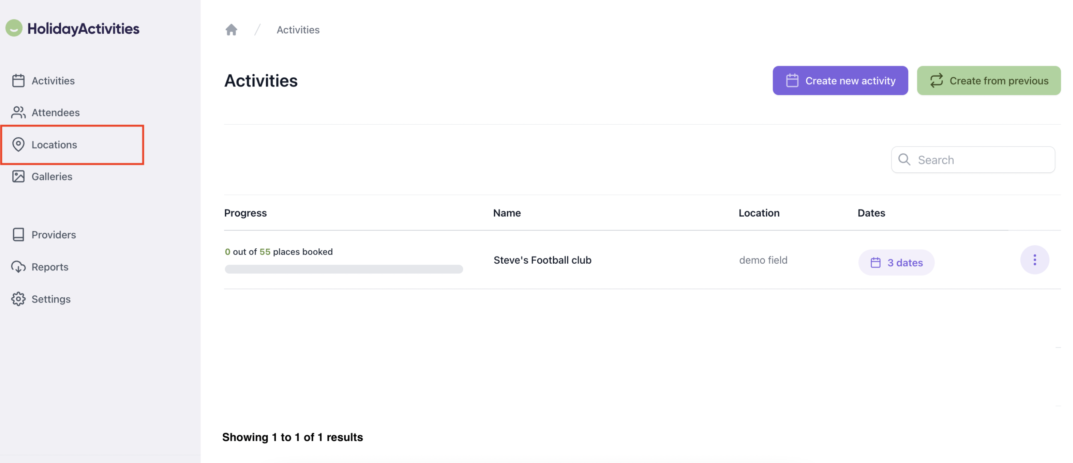
Task: Click the Settings sidebar icon
Action: 18,299
